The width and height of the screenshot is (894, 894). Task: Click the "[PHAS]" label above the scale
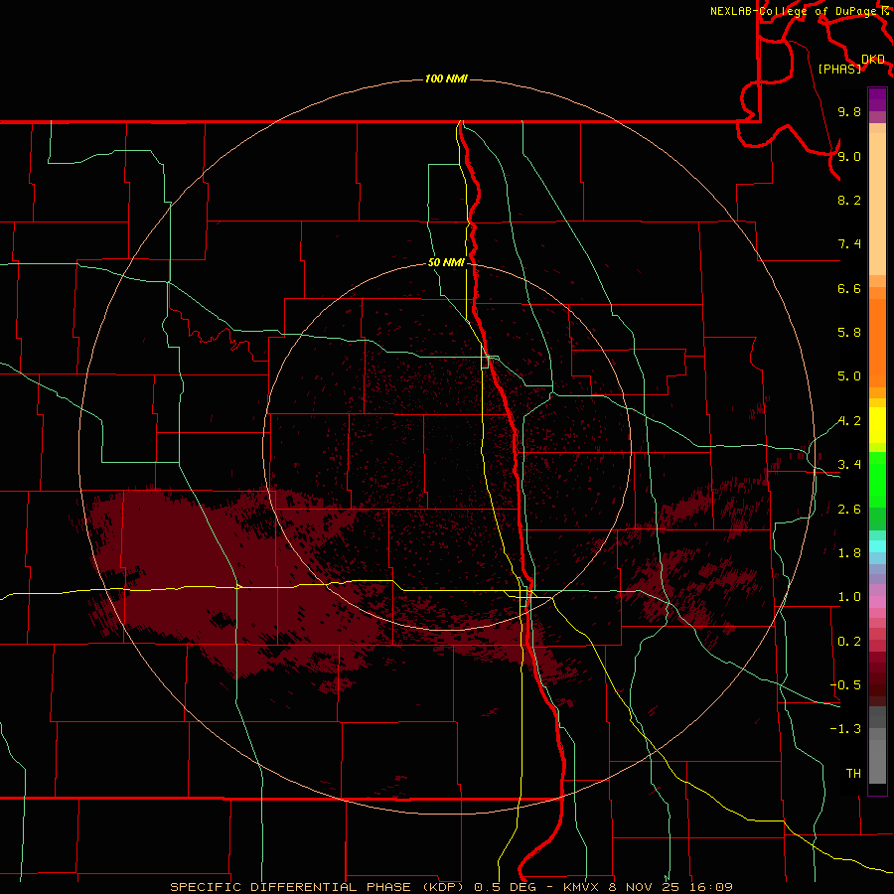tap(839, 69)
